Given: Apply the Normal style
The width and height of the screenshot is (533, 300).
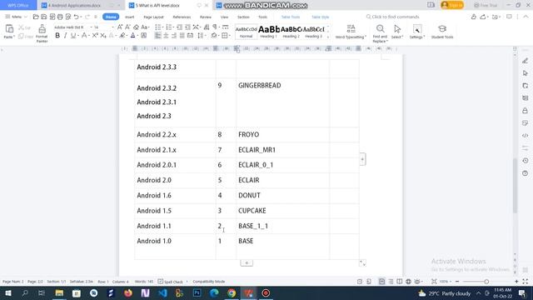Looking at the screenshot, I should (x=247, y=32).
